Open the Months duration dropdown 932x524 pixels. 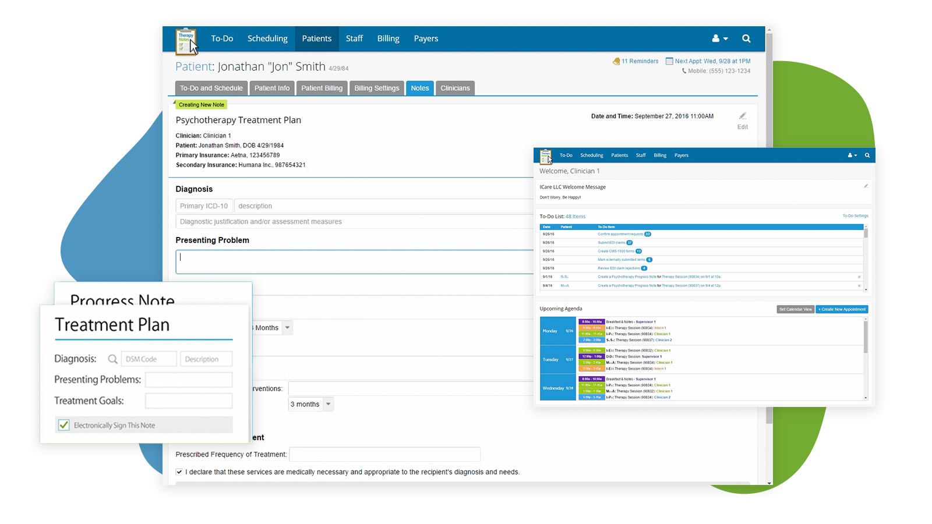click(286, 327)
